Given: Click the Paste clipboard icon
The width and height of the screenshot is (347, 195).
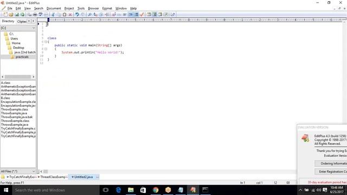Looking at the screenshot, I should click(65, 15).
